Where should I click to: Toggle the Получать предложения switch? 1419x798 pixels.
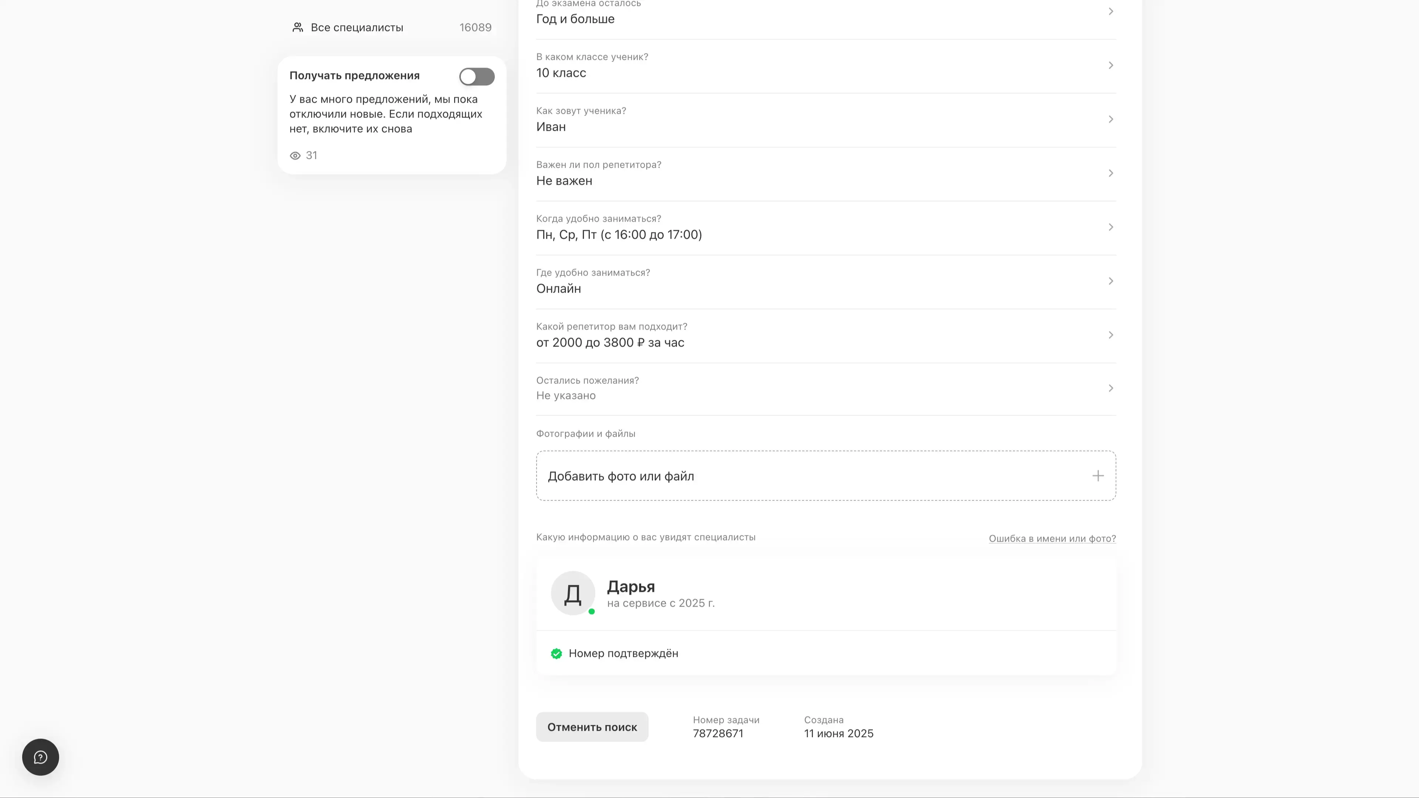(x=476, y=76)
